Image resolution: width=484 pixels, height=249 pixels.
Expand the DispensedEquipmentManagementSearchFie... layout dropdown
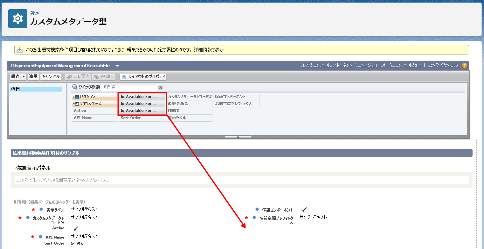(117, 66)
